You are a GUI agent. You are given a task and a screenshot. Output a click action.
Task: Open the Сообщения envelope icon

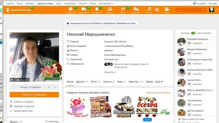click(x=70, y=9)
